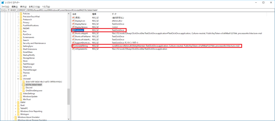Select the StorageSense folder icon
275x121 pixels.
(x=21, y=58)
